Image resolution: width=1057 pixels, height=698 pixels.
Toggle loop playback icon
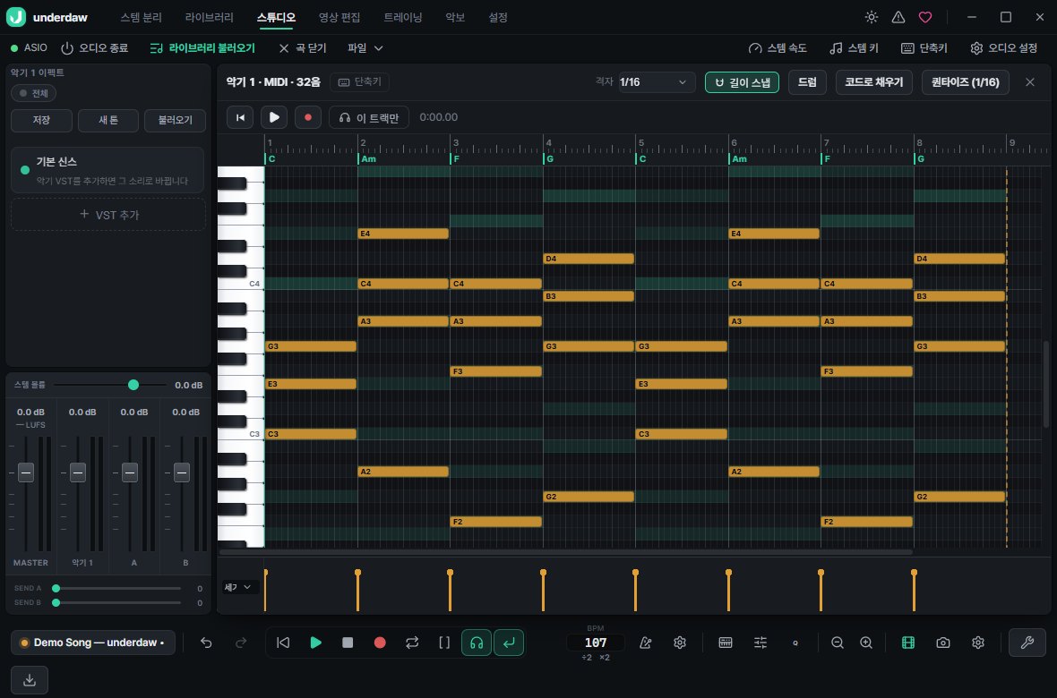click(412, 643)
